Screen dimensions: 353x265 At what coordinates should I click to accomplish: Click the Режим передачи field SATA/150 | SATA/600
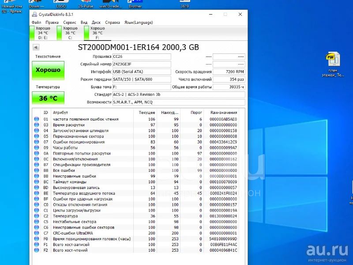[142, 79]
